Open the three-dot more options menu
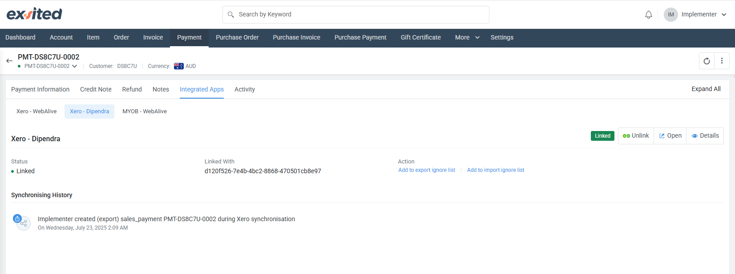 point(722,61)
